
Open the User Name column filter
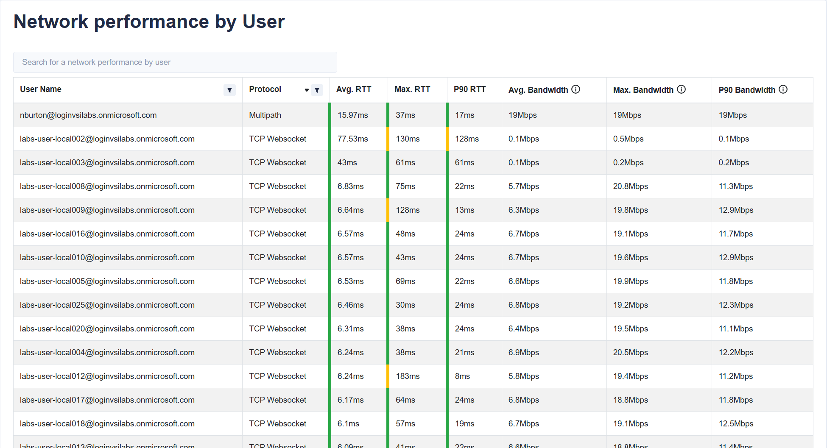coord(229,90)
